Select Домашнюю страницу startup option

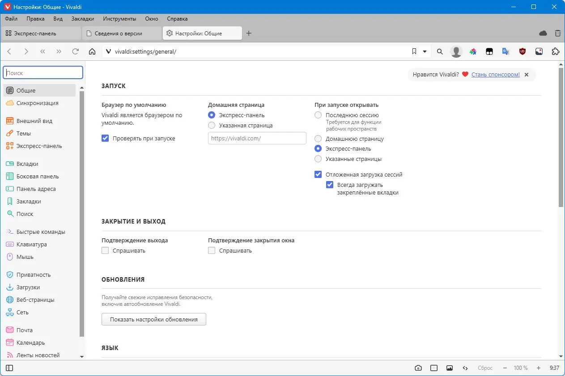tap(318, 139)
